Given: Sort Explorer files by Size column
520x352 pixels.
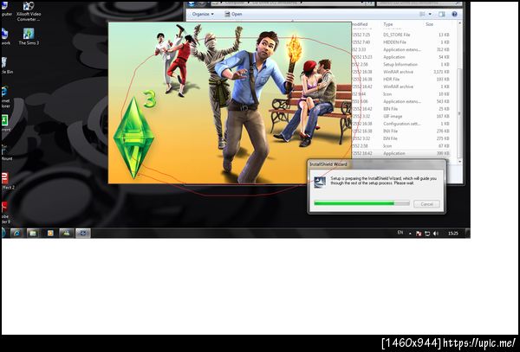Looking at the screenshot, I should [430, 24].
